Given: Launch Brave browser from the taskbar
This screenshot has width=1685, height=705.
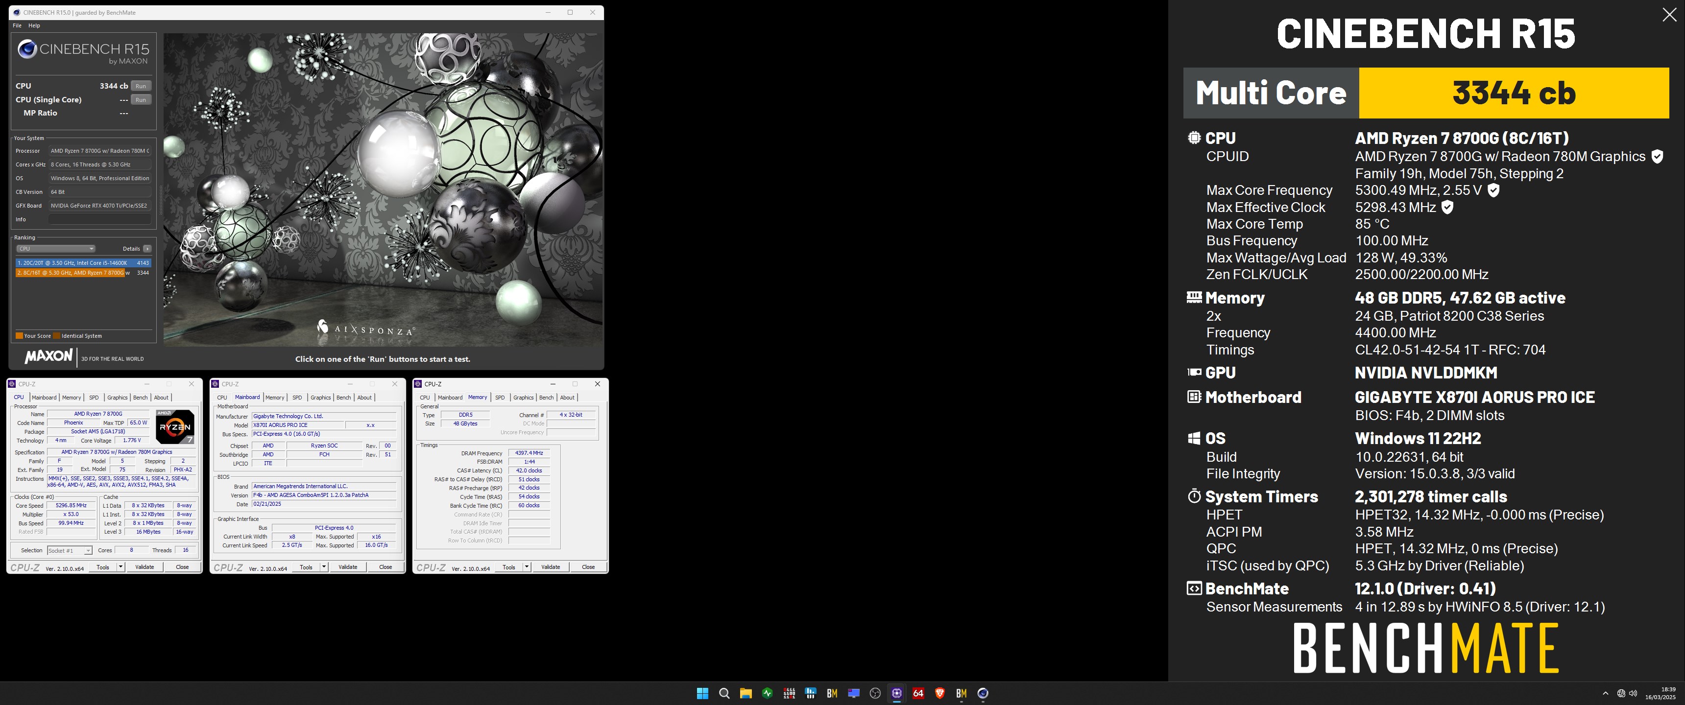Looking at the screenshot, I should [940, 693].
